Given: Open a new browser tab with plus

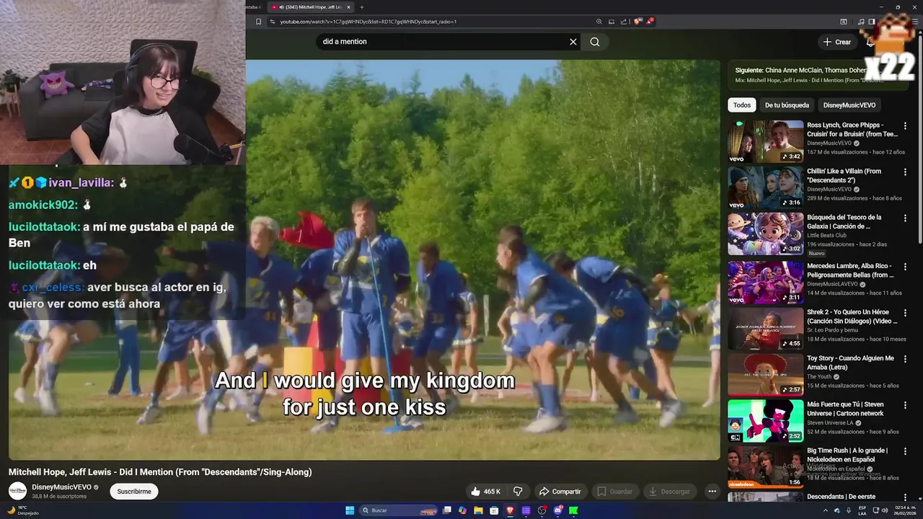Looking at the screenshot, I should tap(361, 7).
